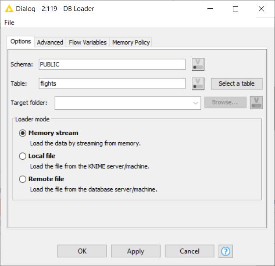Open the Memory Policy tab
The image size is (275, 266).
coord(131,42)
